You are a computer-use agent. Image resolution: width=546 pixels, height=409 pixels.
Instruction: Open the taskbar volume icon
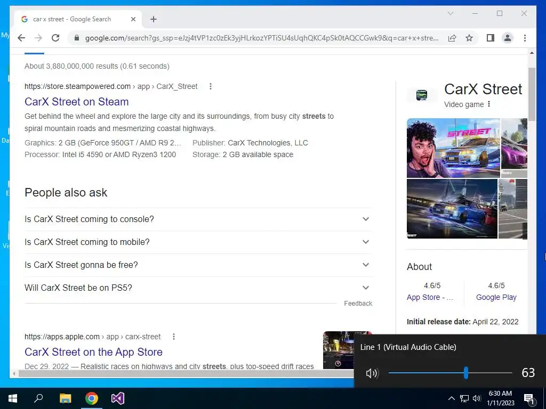477,398
